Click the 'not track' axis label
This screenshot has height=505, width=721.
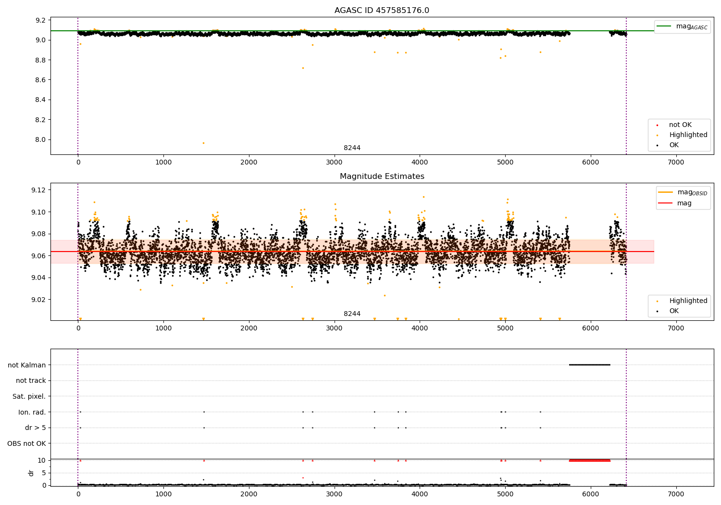coord(31,381)
